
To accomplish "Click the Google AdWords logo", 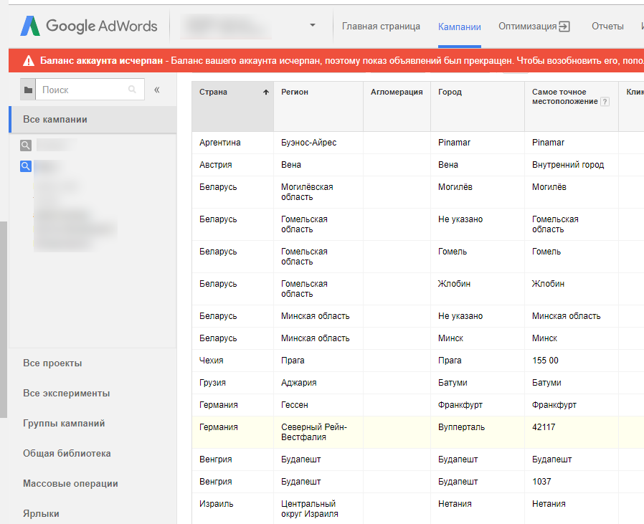I will click(89, 26).
